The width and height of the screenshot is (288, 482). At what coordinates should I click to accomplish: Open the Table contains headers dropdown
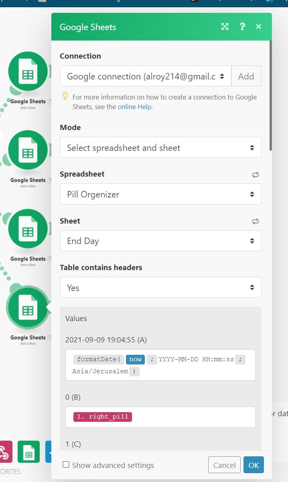coord(160,287)
